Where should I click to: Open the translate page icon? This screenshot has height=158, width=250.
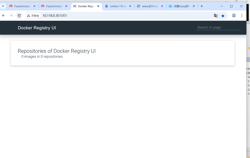(216, 16)
